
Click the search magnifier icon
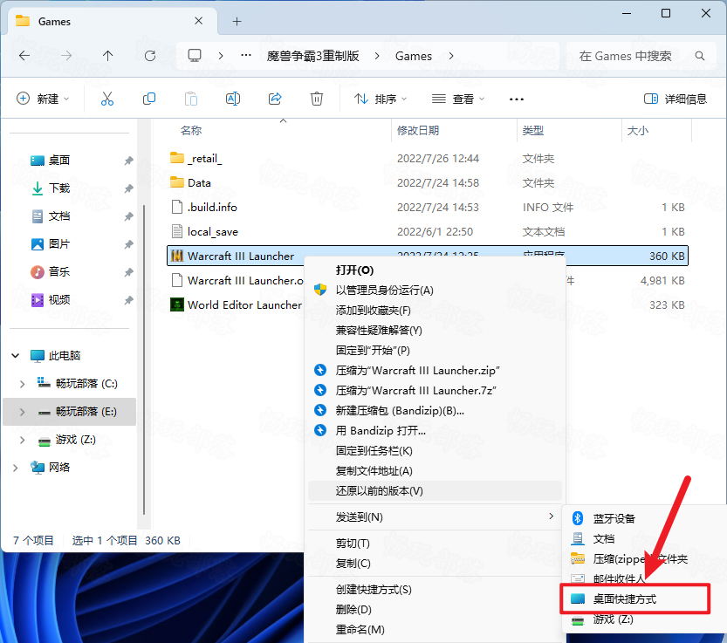point(700,56)
